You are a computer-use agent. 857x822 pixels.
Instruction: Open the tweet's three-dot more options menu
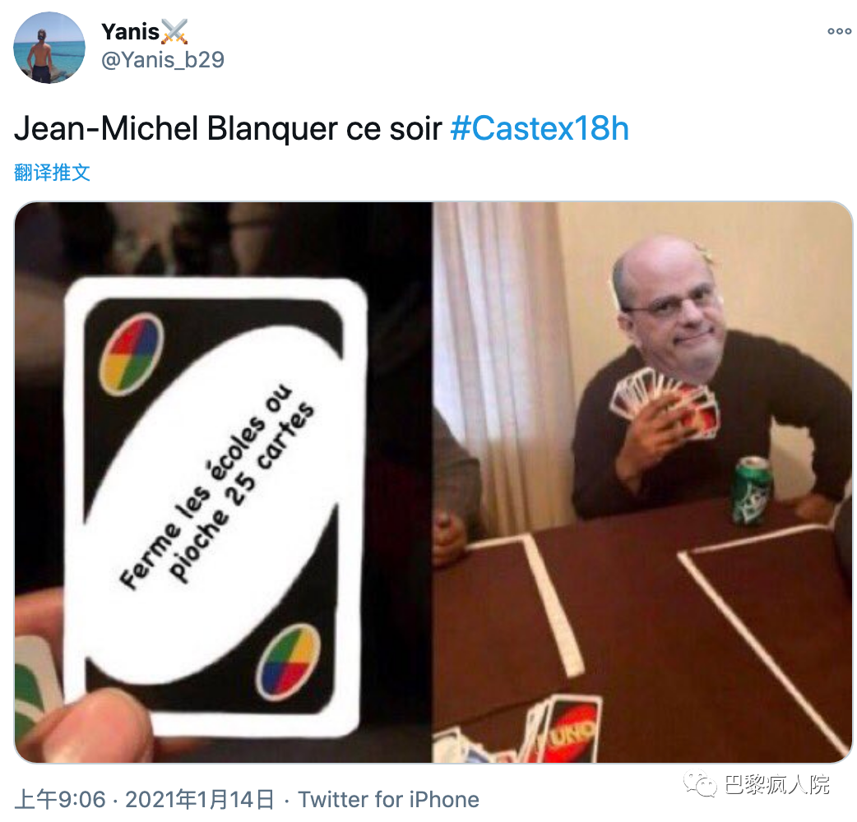839,31
